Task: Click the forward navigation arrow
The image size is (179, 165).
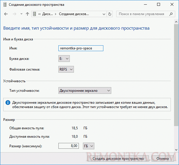Action: pos(15,14)
